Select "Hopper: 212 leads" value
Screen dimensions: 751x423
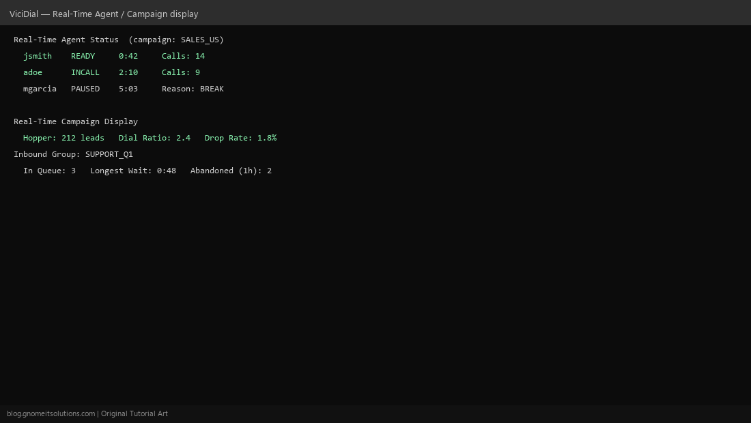click(63, 138)
